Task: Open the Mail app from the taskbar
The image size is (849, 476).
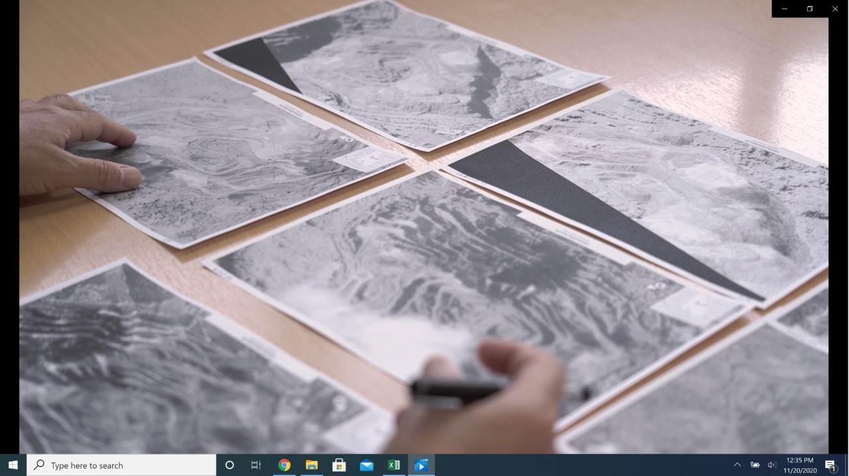Action: (x=366, y=465)
